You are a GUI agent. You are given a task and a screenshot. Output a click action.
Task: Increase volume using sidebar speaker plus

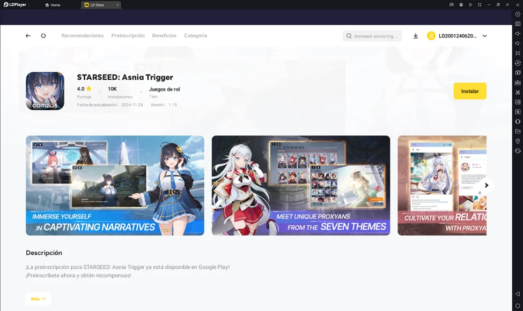518,33
